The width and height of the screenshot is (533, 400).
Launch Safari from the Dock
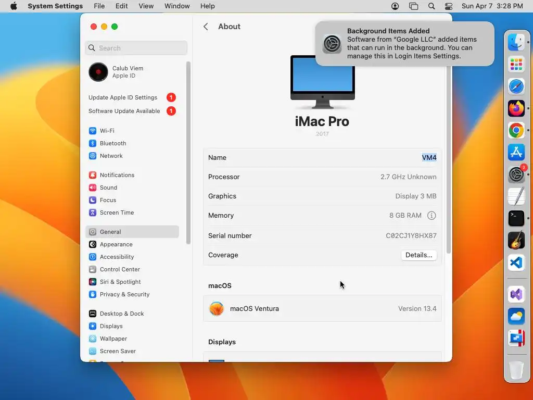(x=516, y=86)
